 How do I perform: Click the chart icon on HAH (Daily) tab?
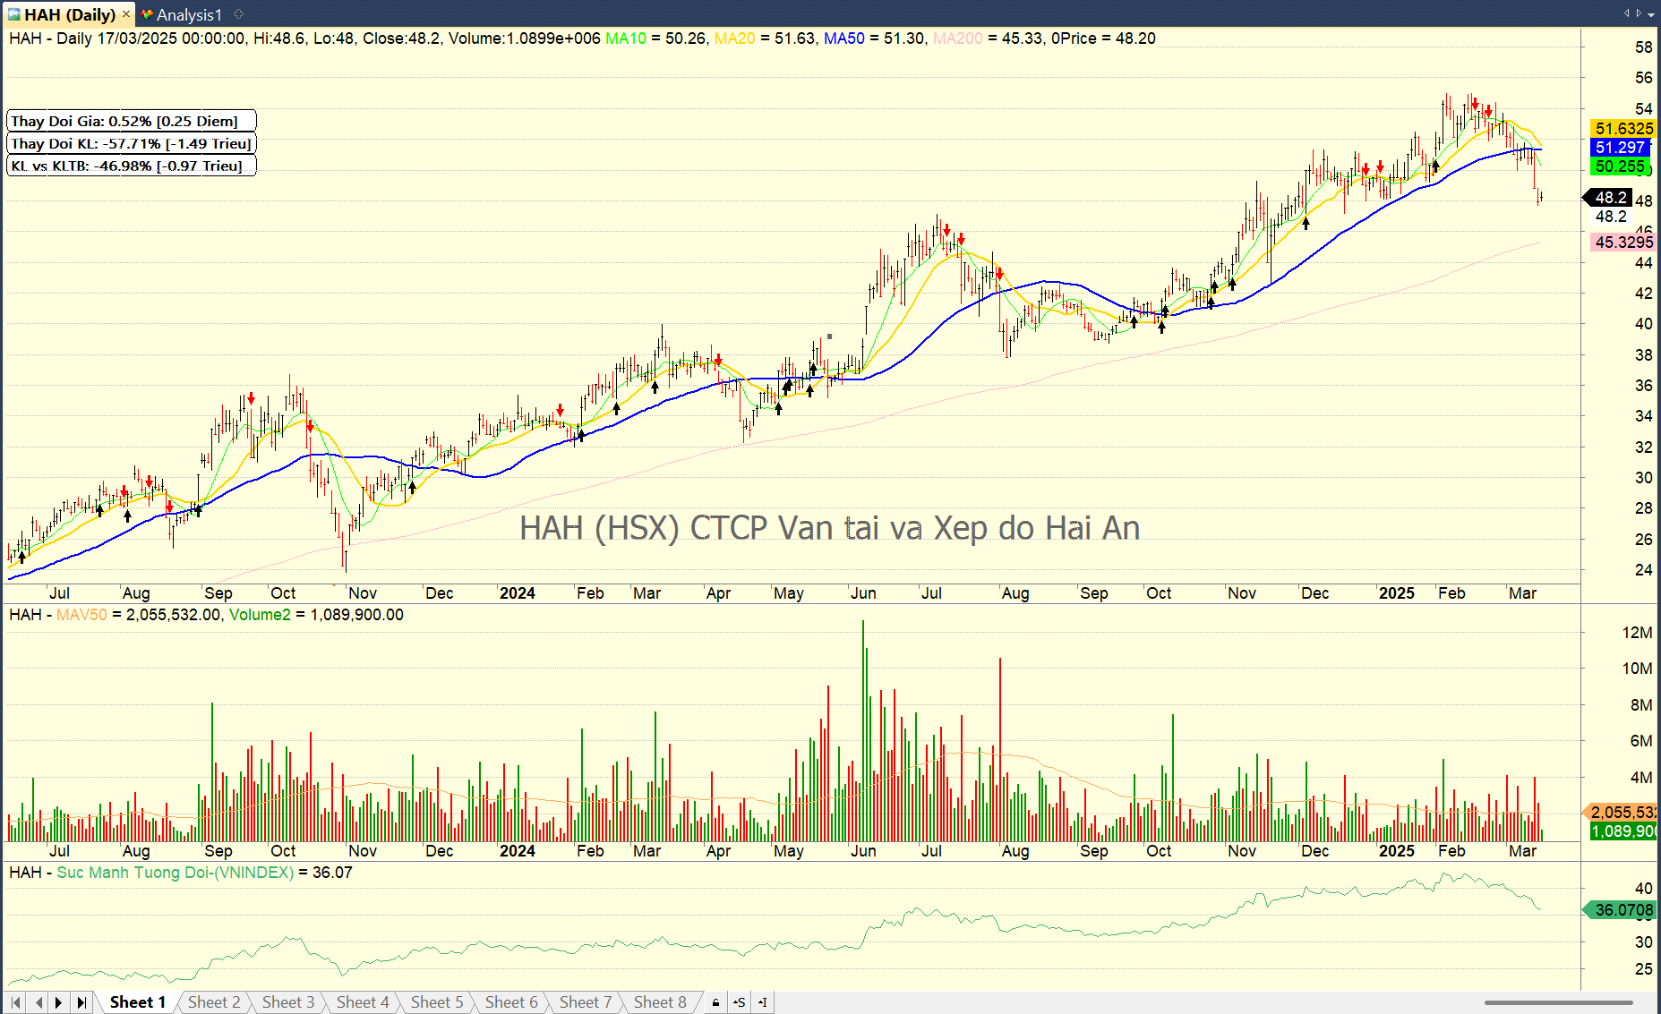(13, 14)
